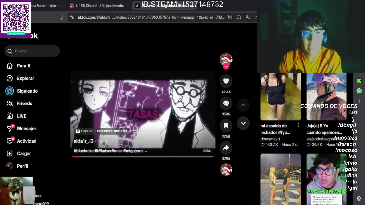
Task: Follow creator with red plus badge
Action: (226, 66)
